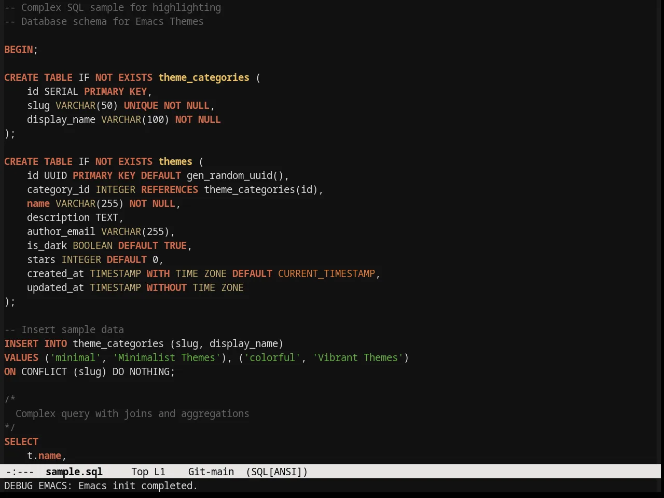Viewport: 664px width, 498px height.
Task: Click the 'themes' table name
Action: click(175, 161)
